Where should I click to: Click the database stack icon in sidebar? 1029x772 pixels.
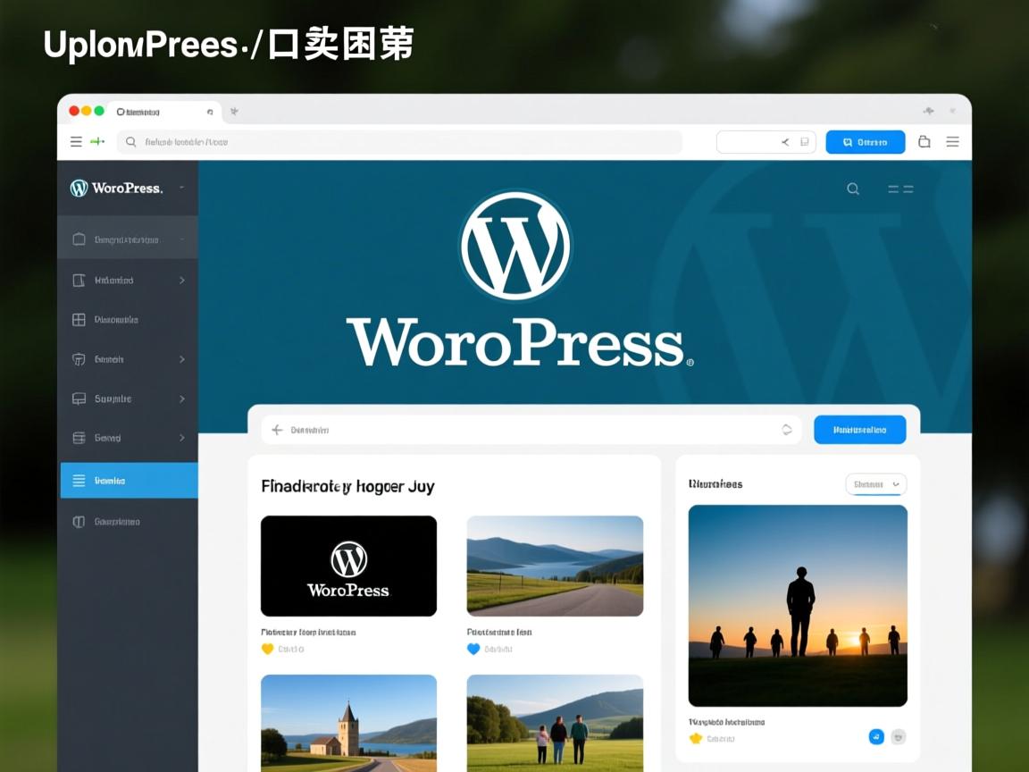tap(77, 438)
